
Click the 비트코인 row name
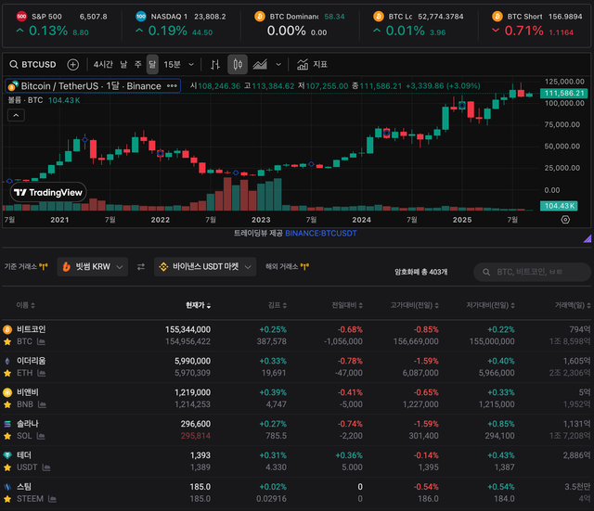(31, 329)
